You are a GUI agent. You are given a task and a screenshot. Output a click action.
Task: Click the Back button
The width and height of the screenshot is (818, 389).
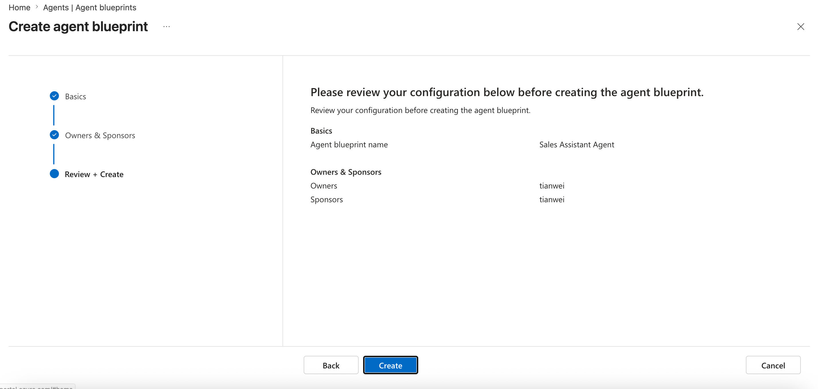[x=331, y=365]
